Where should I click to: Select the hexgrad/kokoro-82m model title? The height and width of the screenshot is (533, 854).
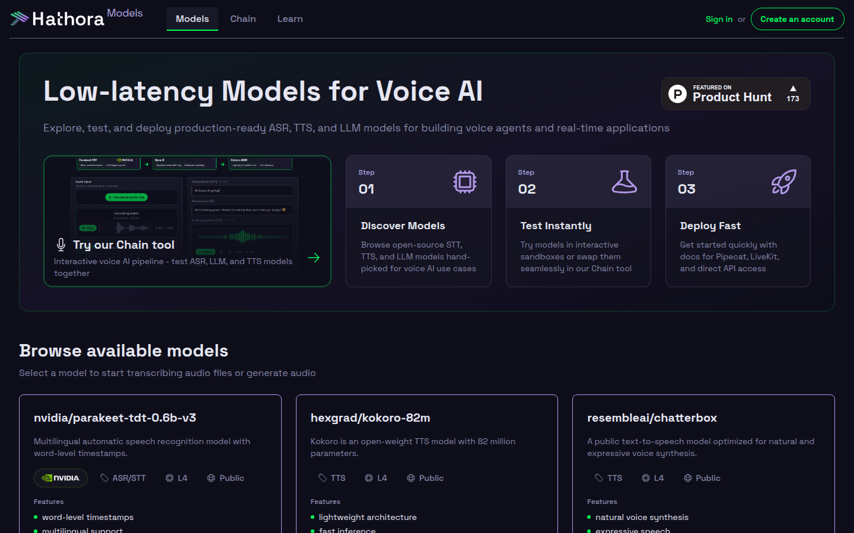pyautogui.click(x=370, y=418)
